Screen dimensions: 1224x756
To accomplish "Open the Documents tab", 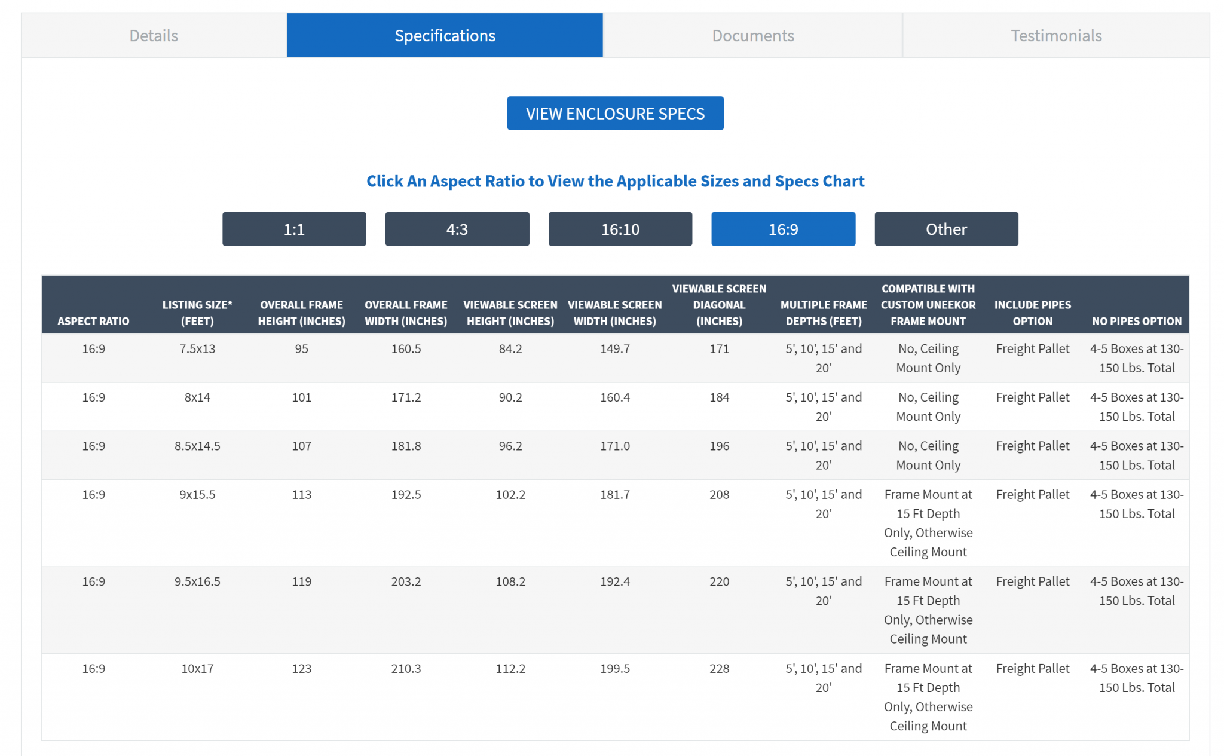I will click(x=752, y=36).
